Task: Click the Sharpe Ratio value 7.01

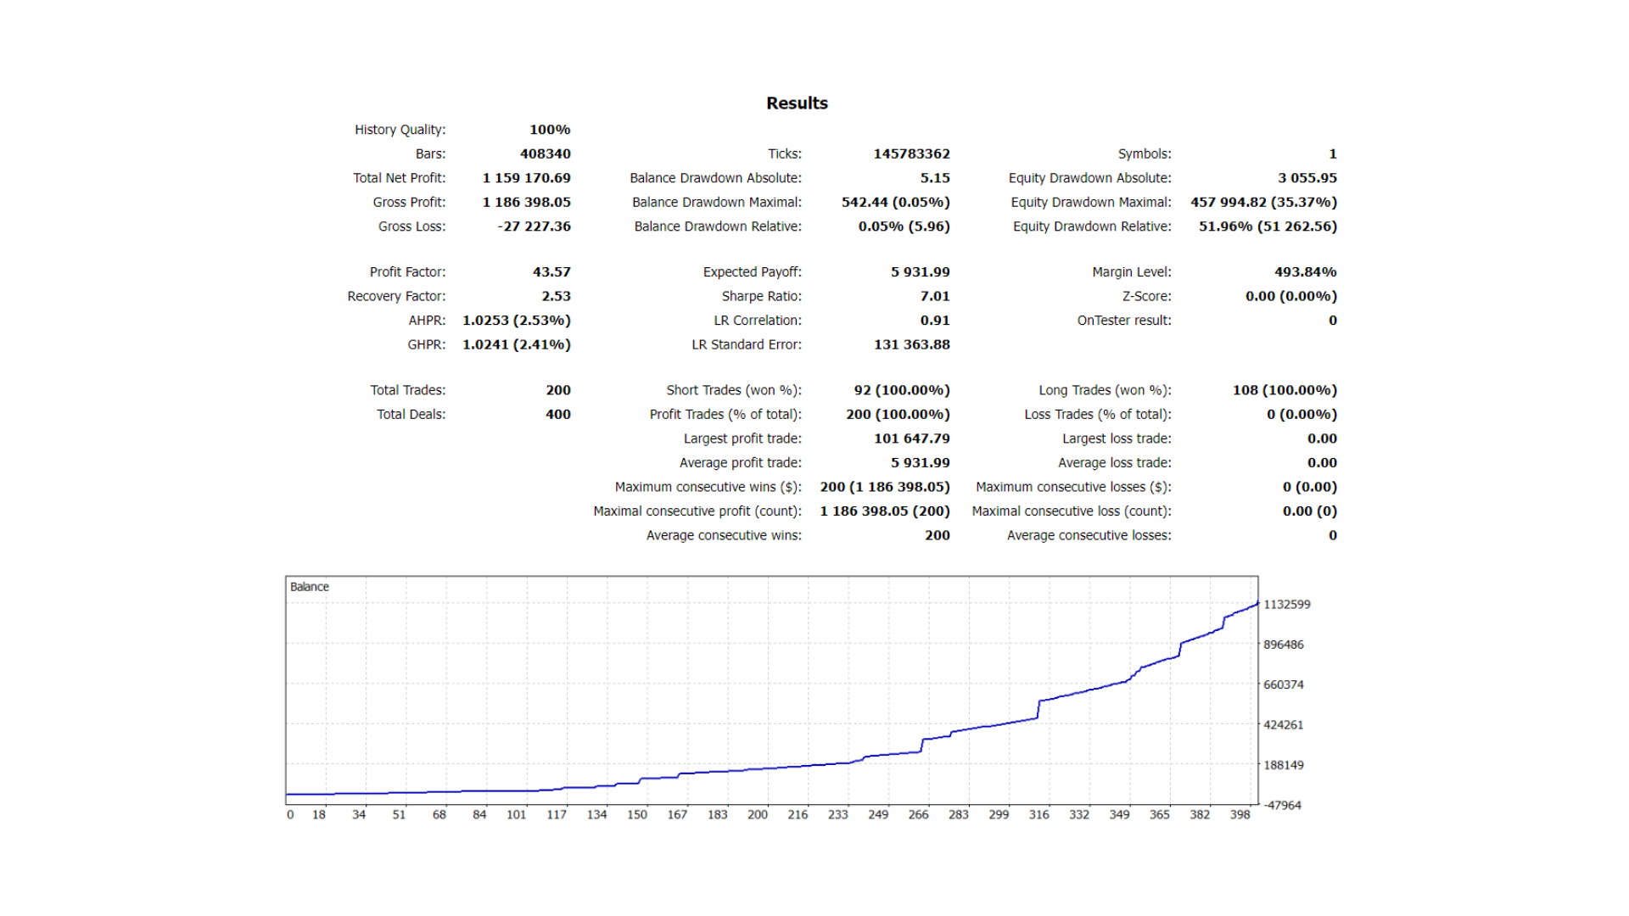Action: point(934,296)
